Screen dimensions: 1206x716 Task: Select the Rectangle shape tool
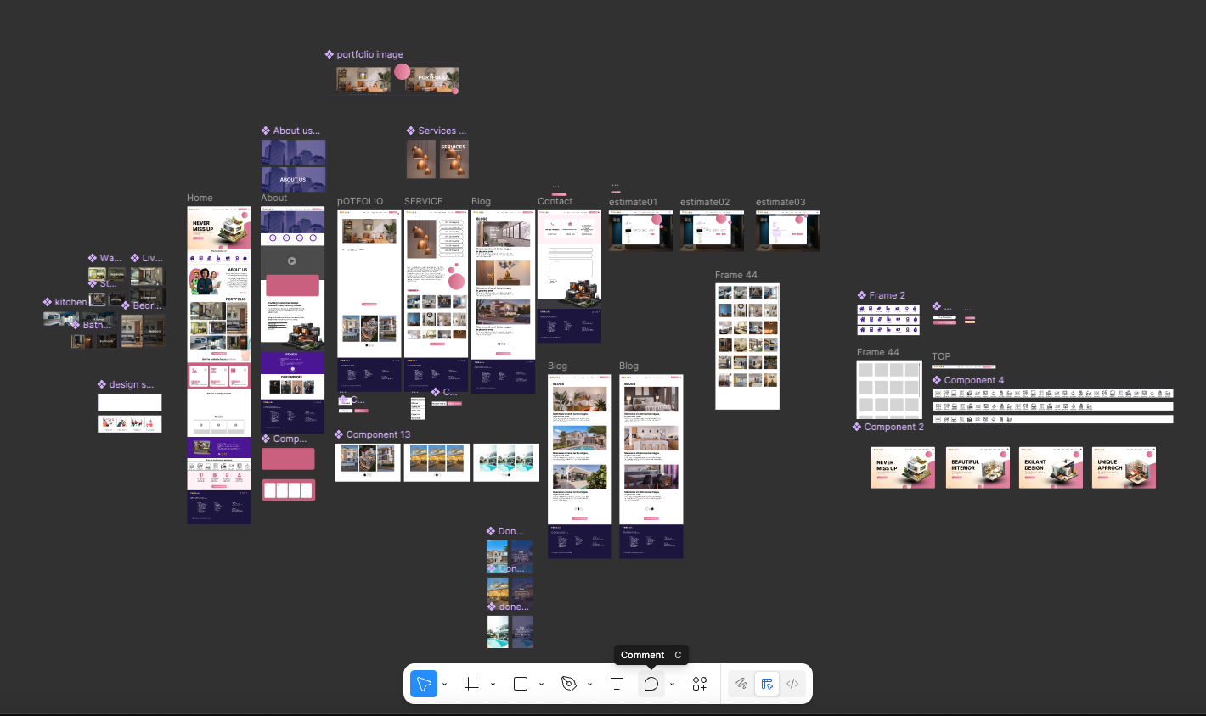pos(521,684)
